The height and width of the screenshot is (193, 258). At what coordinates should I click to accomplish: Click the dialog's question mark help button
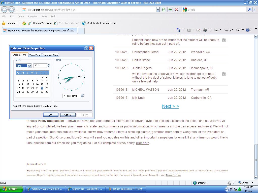pyautogui.click(x=86, y=48)
